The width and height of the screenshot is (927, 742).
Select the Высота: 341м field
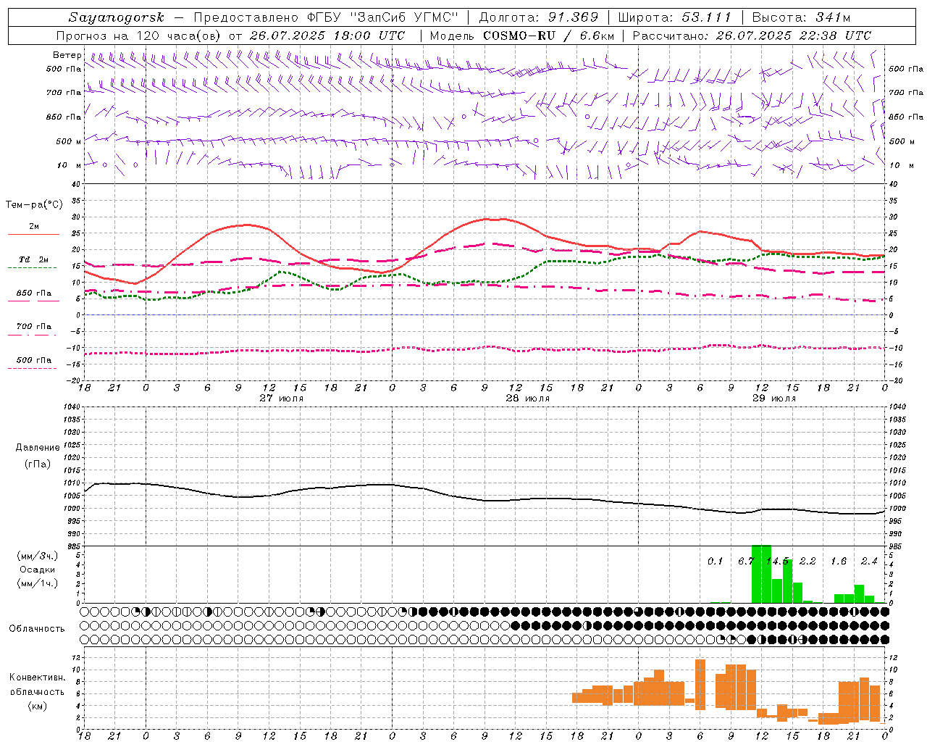(801, 17)
